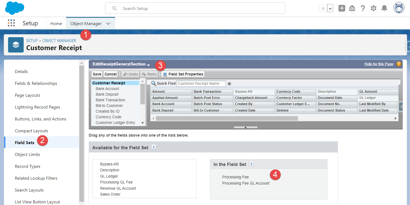The height and width of the screenshot is (205, 410).
Task: Click the Cancel button
Action: [x=110, y=74]
